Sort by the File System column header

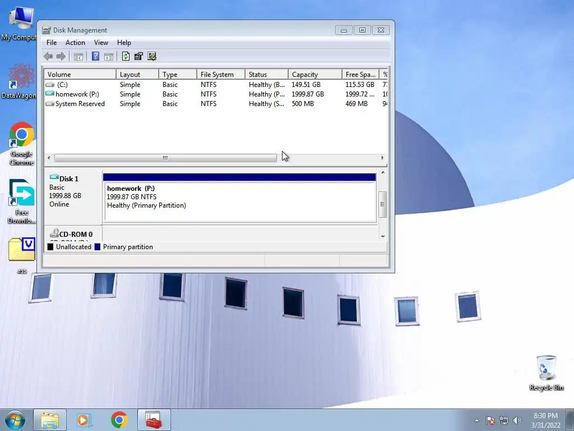221,75
